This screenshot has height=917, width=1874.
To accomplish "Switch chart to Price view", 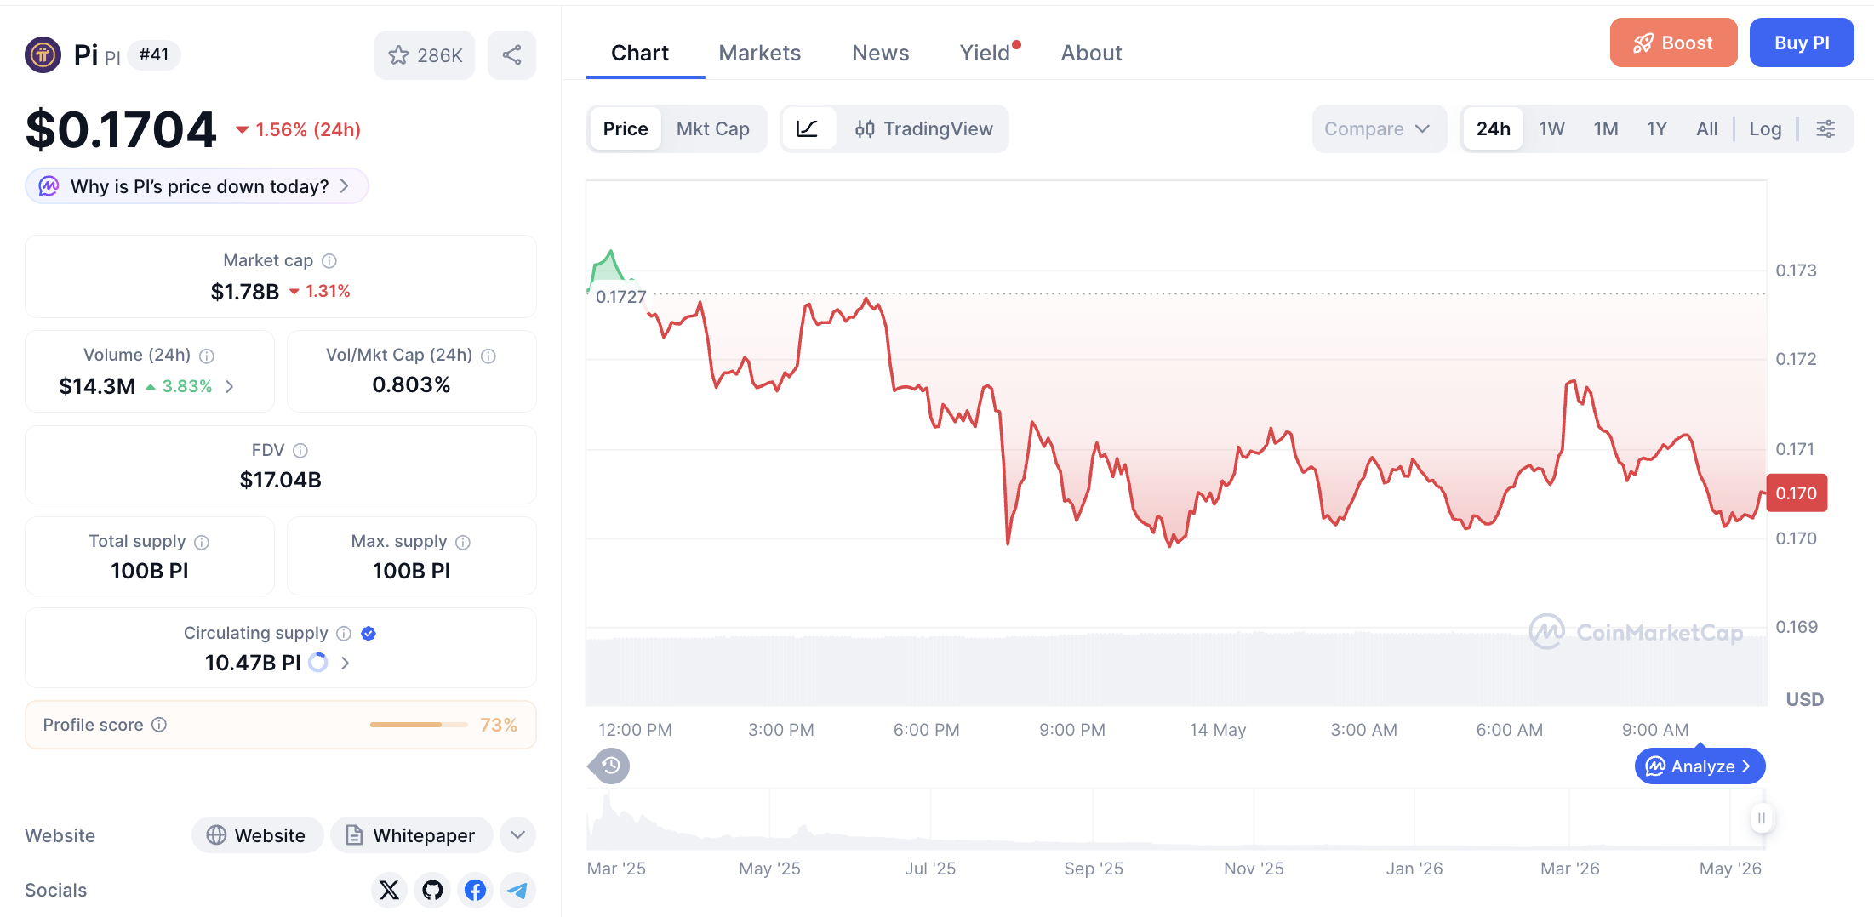I will [626, 128].
